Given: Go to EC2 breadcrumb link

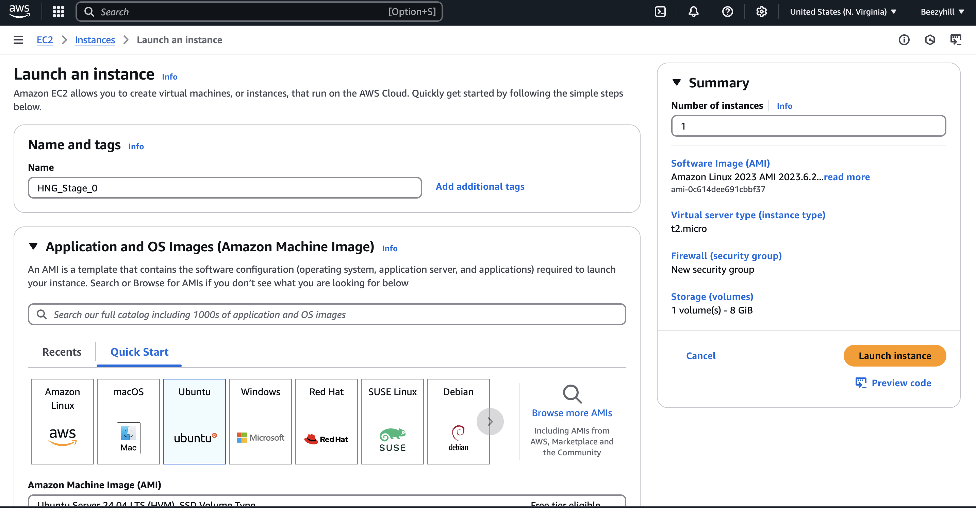Looking at the screenshot, I should (x=45, y=40).
